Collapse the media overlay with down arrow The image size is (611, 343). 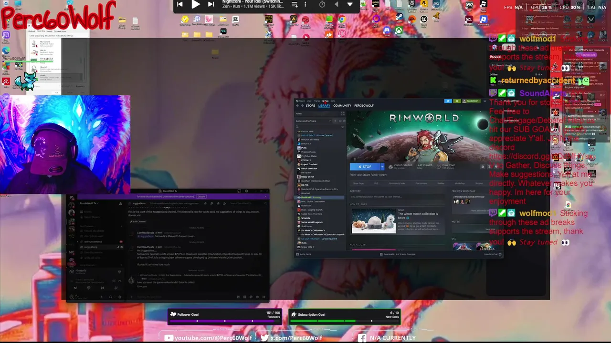[350, 4]
